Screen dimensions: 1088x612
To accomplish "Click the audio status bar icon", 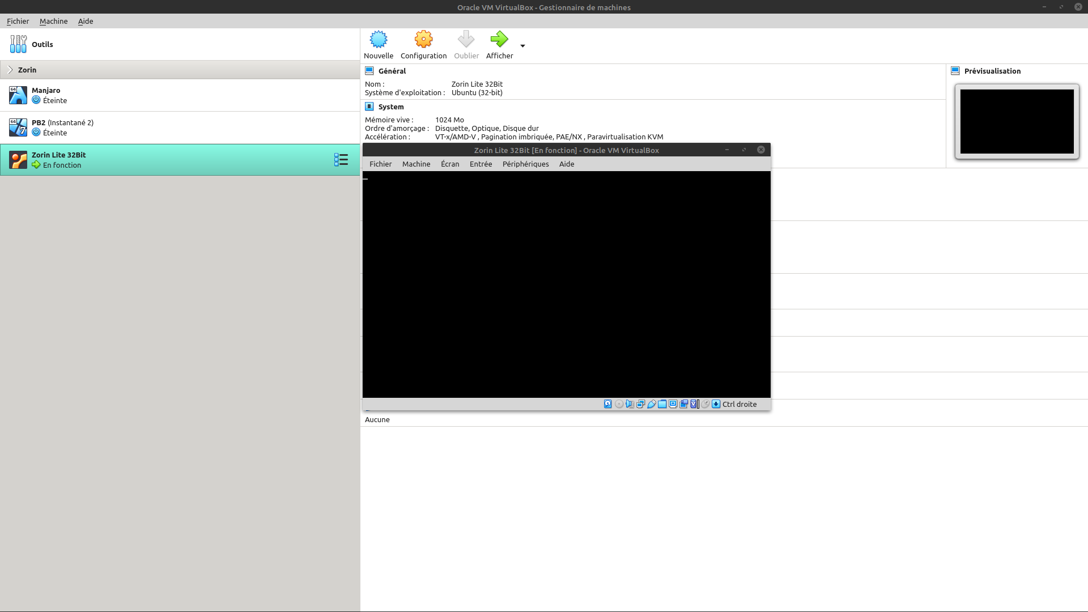I will click(x=630, y=404).
